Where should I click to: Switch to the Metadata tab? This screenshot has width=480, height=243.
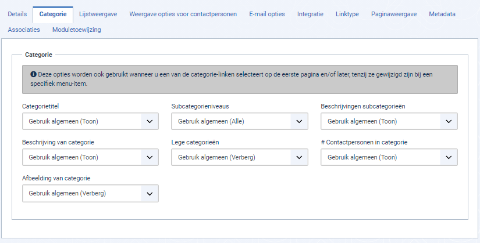[x=442, y=14]
